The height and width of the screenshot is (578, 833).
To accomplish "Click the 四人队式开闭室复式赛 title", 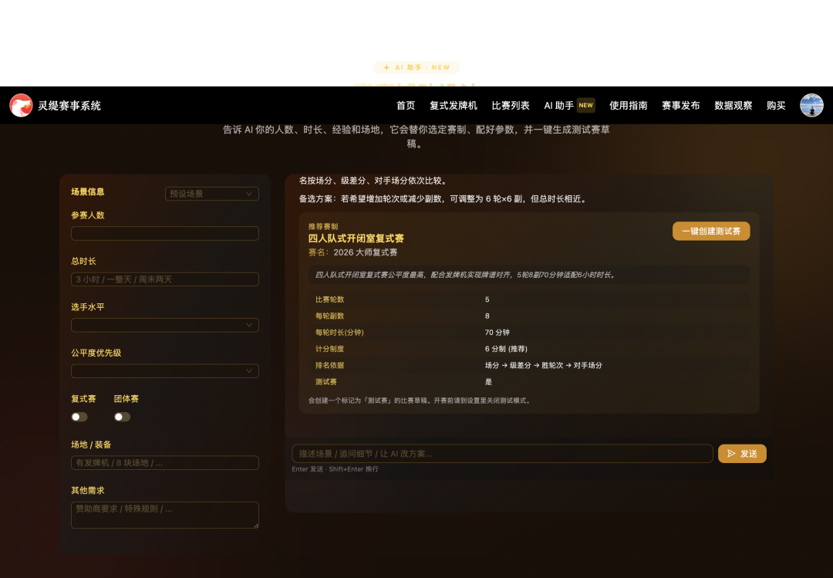I will coord(356,238).
